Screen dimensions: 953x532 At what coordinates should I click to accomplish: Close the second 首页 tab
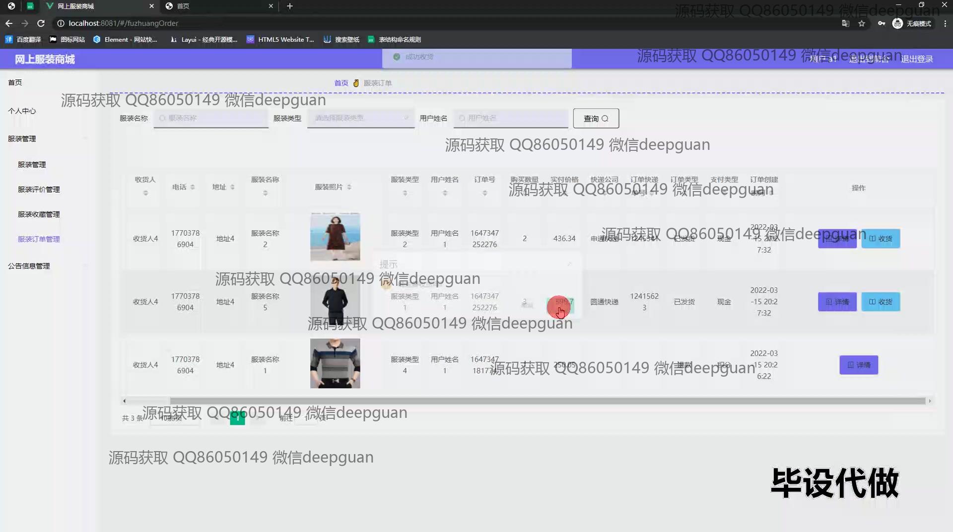click(271, 6)
